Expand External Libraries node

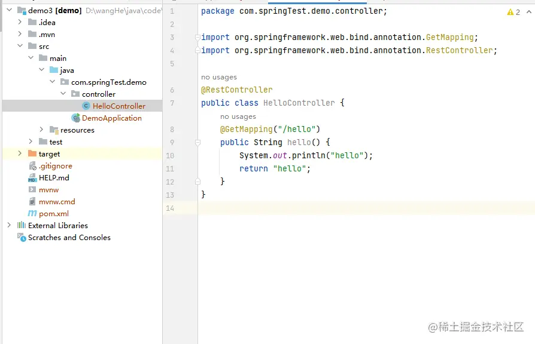click(9, 225)
